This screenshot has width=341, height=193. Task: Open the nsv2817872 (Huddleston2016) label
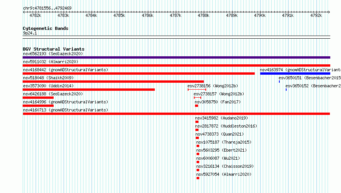click(x=226, y=126)
